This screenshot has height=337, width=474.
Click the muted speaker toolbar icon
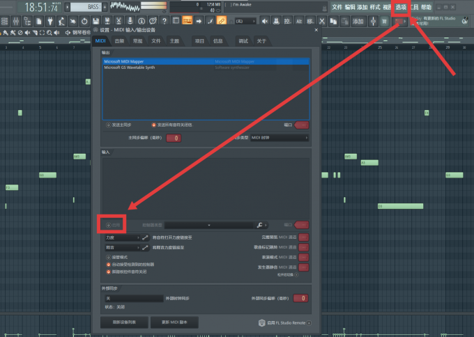264,21
